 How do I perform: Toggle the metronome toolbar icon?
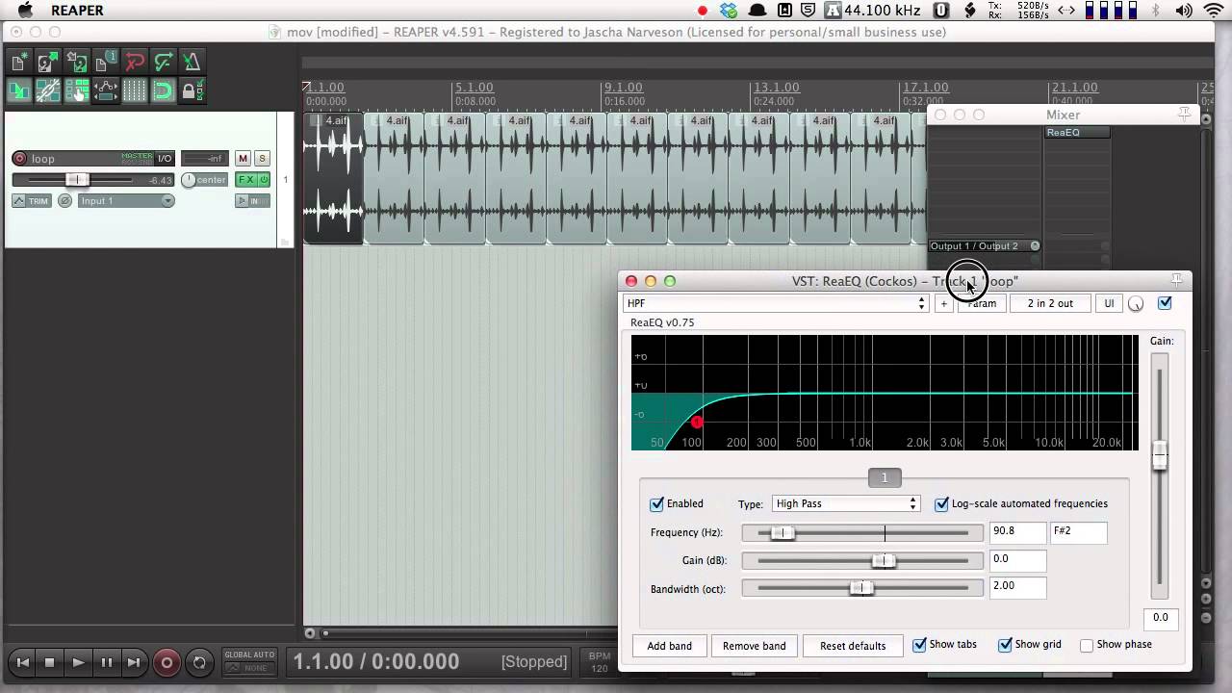point(192,63)
